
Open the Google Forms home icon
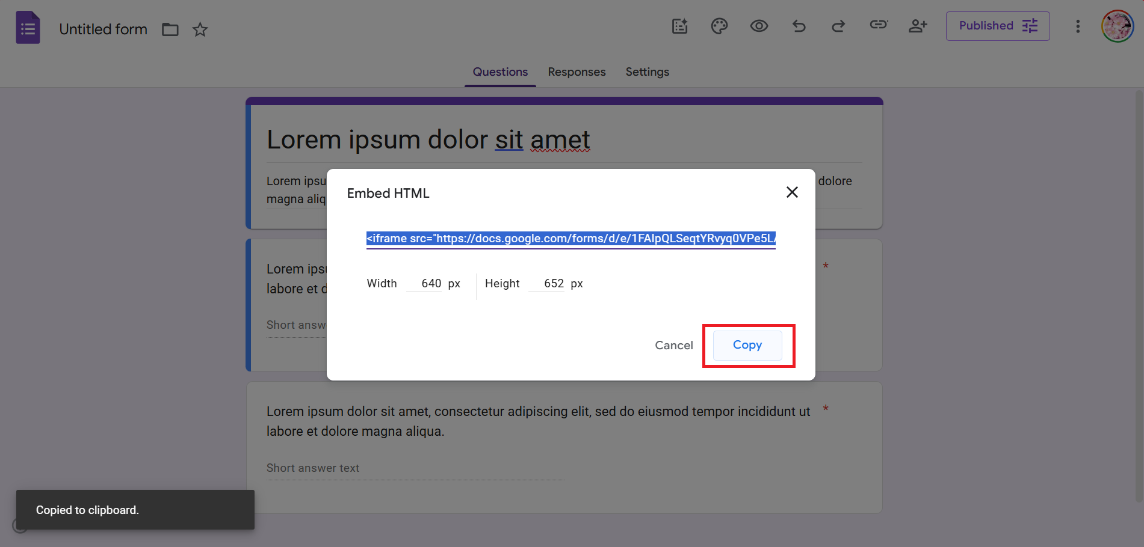pos(28,28)
